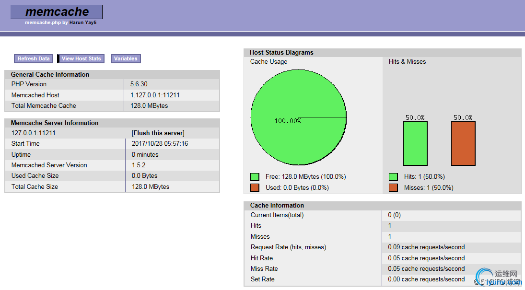Click the Hits & Misses chart title

click(x=407, y=62)
